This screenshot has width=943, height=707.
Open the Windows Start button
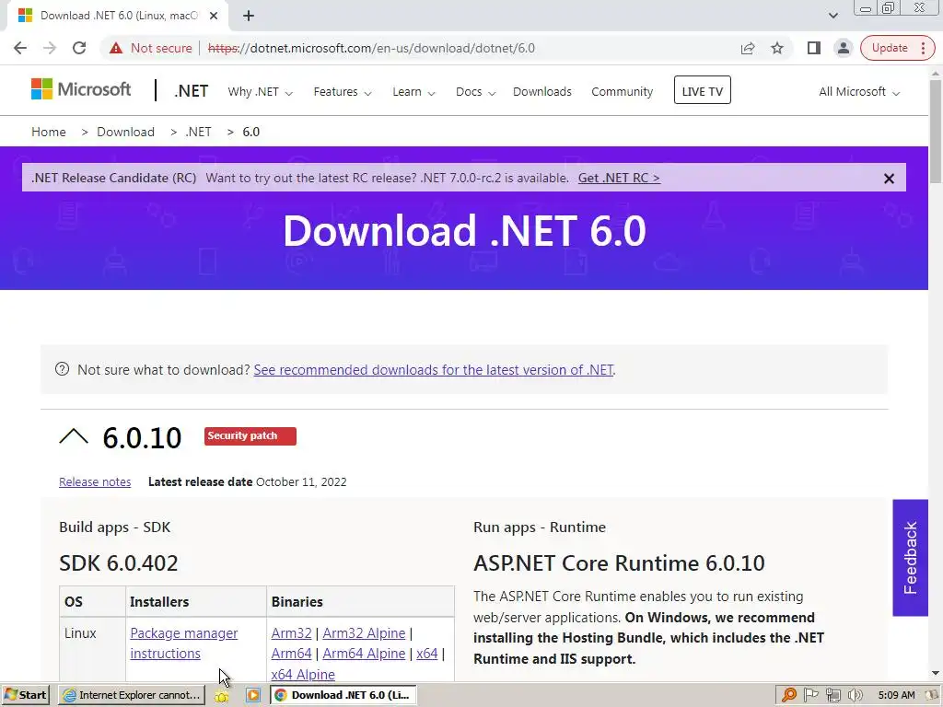[25, 695]
